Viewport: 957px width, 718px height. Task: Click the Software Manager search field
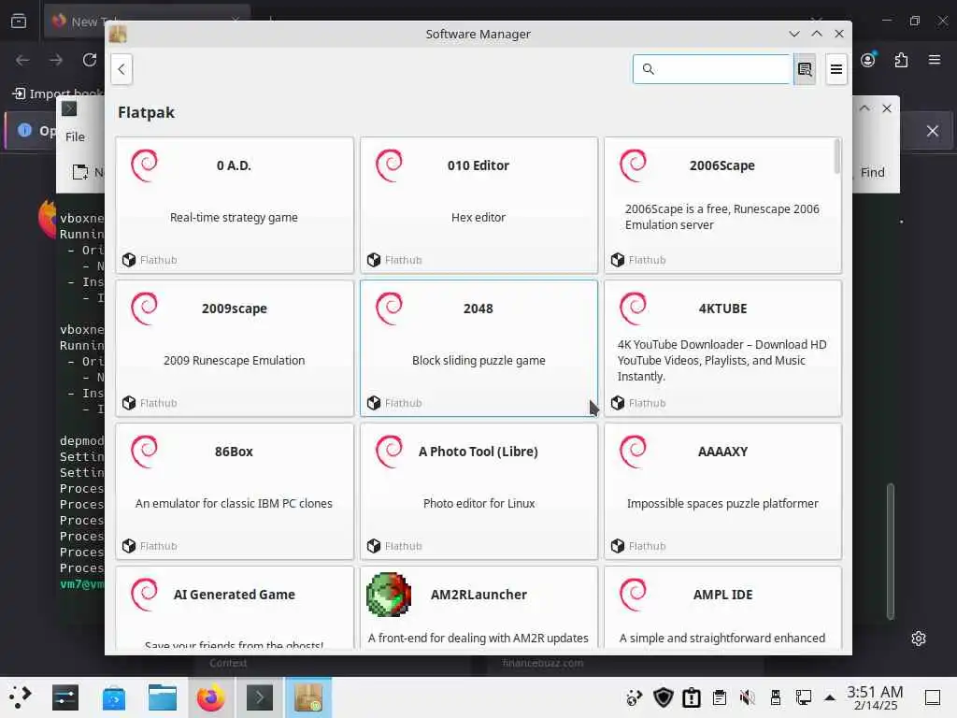711,69
